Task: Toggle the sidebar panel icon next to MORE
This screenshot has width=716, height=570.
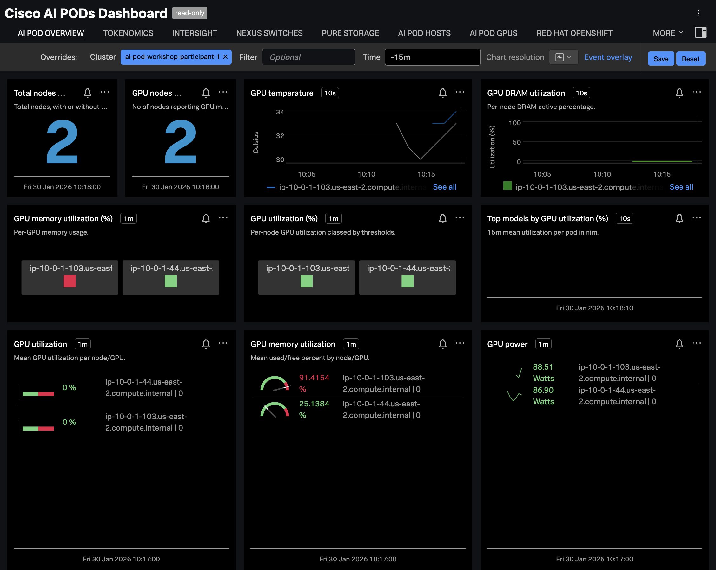Action: click(701, 33)
